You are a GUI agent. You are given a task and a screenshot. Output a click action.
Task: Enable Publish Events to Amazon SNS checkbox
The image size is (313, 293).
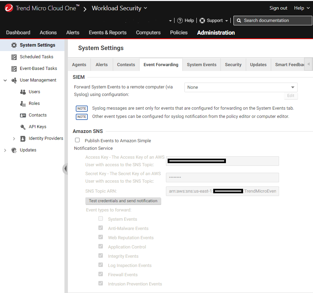[77, 140]
